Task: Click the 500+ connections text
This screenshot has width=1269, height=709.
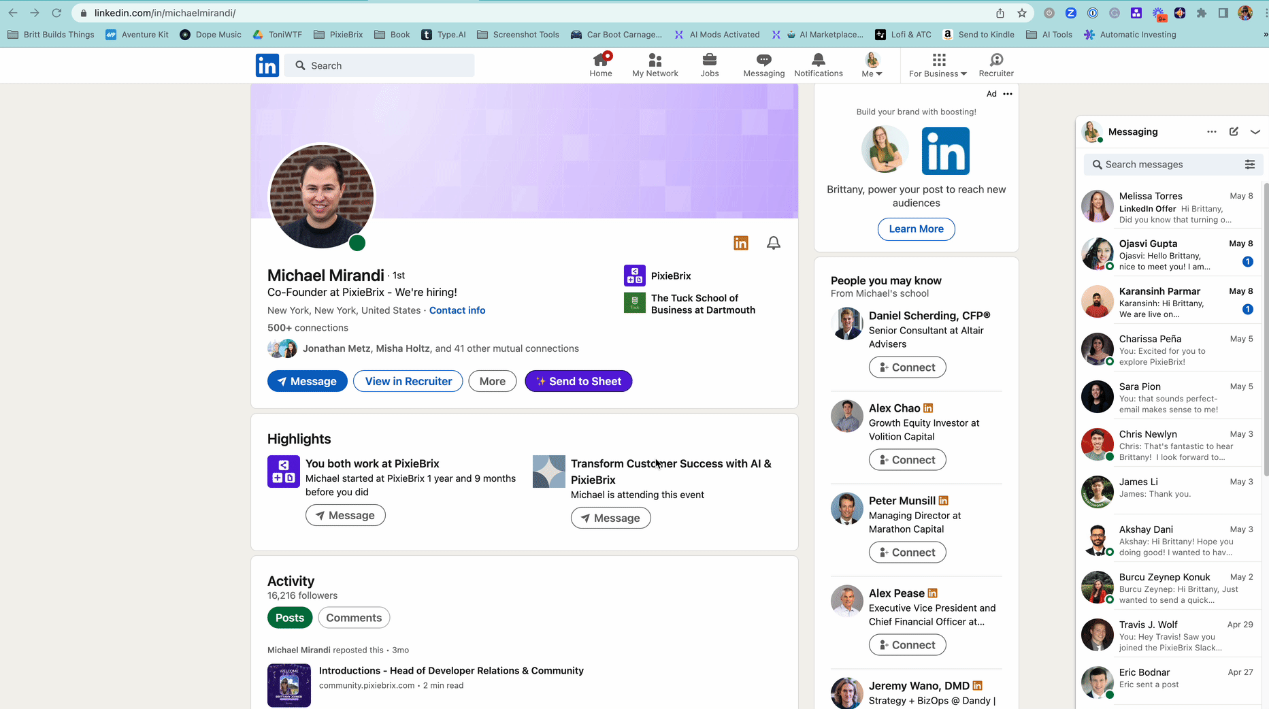Action: pyautogui.click(x=308, y=328)
